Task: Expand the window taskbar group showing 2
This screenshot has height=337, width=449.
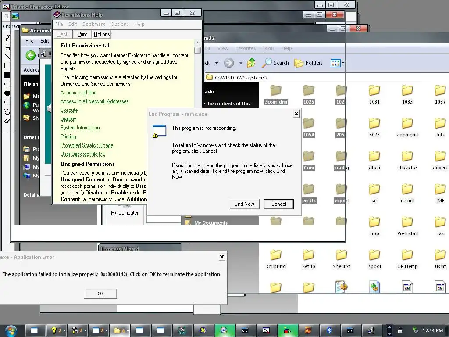Action: [x=106, y=331]
